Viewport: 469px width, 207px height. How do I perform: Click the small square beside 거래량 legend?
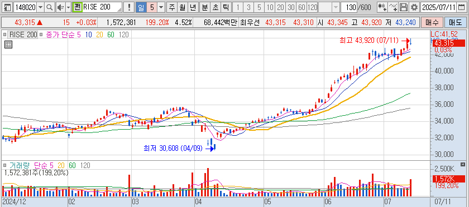[x=4, y=165]
